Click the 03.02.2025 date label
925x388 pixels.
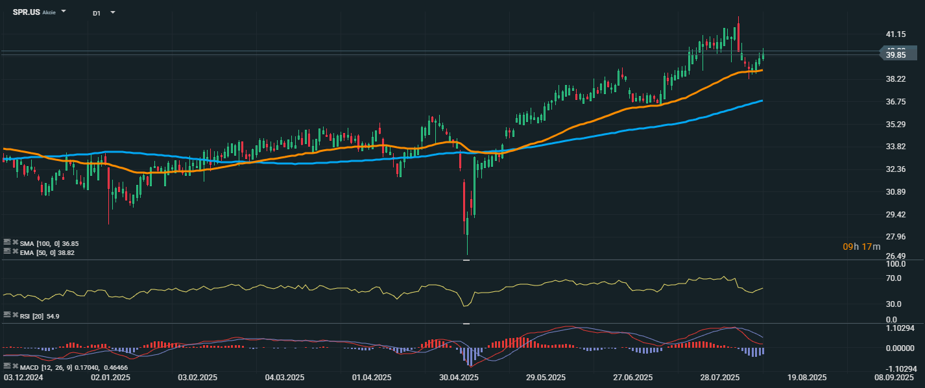(x=197, y=378)
